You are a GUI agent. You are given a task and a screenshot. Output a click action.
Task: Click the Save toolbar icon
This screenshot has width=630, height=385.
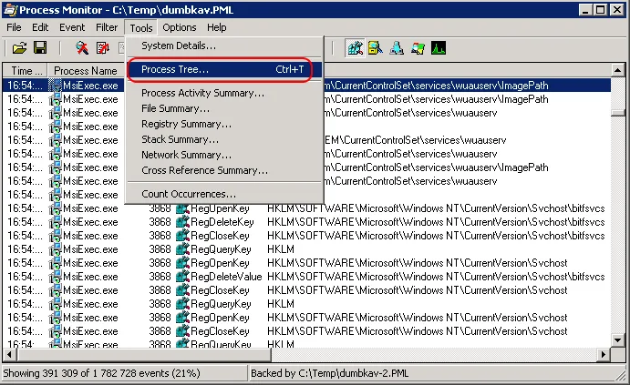point(40,47)
